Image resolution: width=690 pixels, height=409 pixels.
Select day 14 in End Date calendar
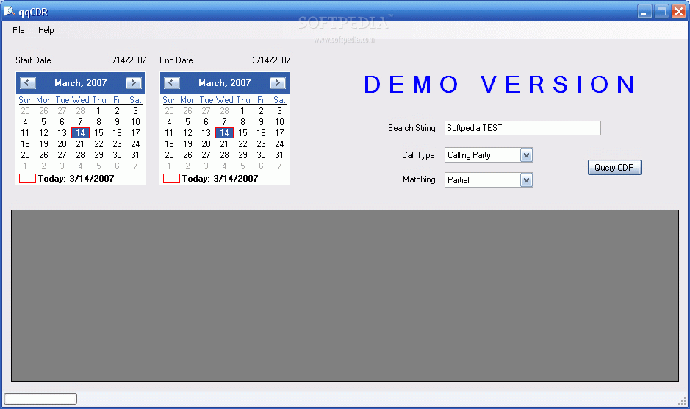(x=224, y=133)
